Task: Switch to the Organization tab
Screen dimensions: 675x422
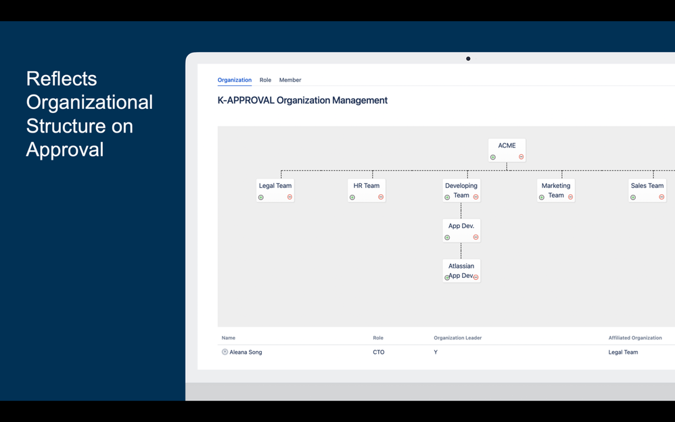Action: [235, 80]
